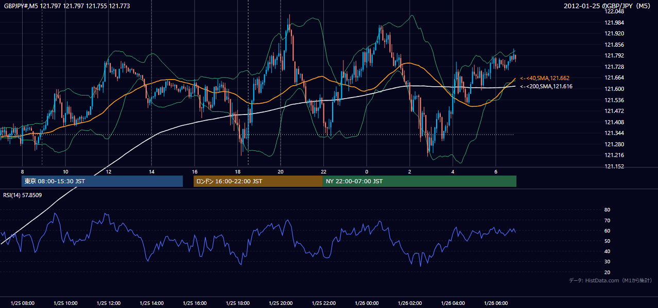Screen dimensions: 658x308
Task: Click the orange 40 SMA 121.662 label
Action: point(545,78)
